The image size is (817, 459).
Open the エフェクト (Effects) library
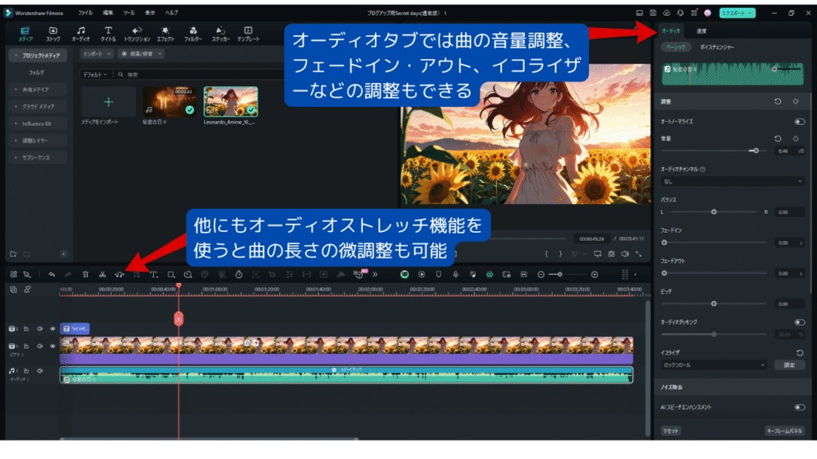(x=165, y=33)
